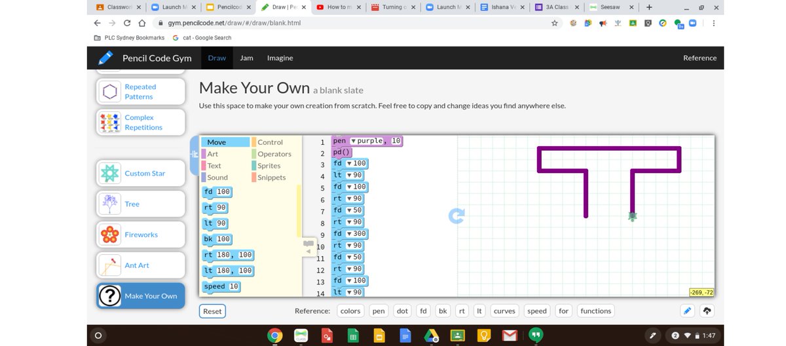Open Google Keep lightbulb from the shelf
Viewport: 786px width, 346px height.
pyautogui.click(x=484, y=336)
